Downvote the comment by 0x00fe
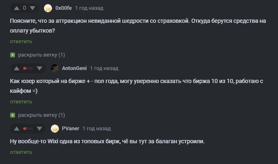278x164 pixels. (x=33, y=8)
